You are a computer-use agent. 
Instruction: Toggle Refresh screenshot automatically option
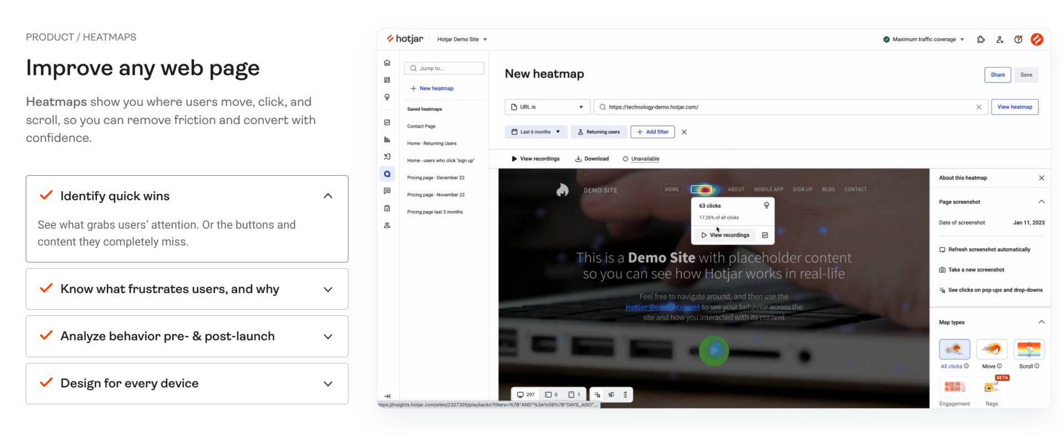pyautogui.click(x=985, y=249)
